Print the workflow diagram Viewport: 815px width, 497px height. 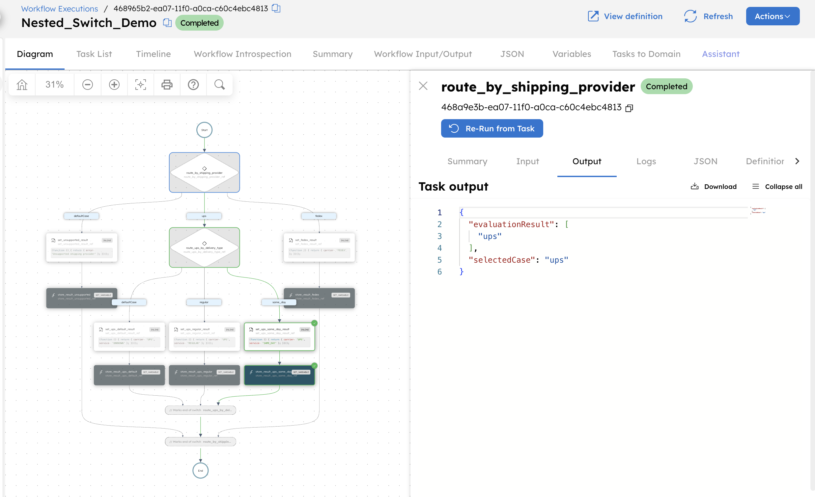pos(167,85)
